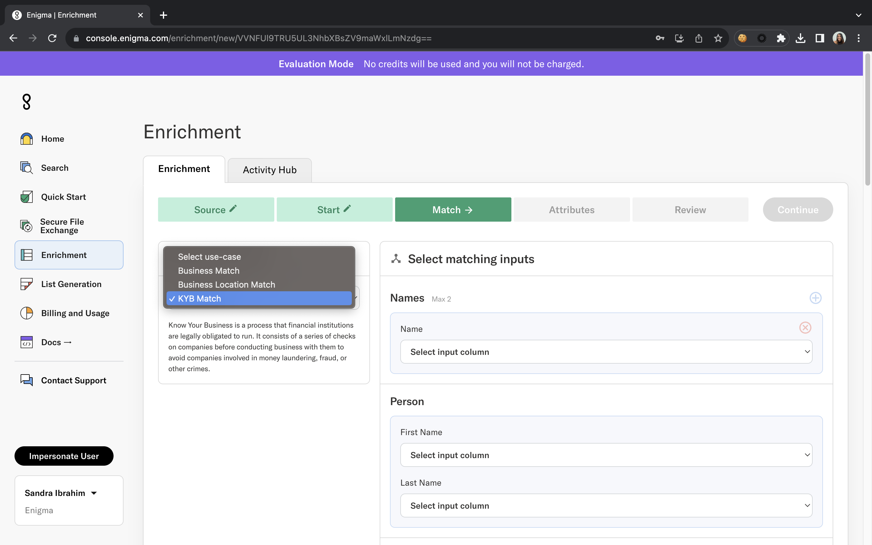Viewport: 872px width, 545px height.
Task: Click the Home icon in sidebar
Action: click(26, 139)
